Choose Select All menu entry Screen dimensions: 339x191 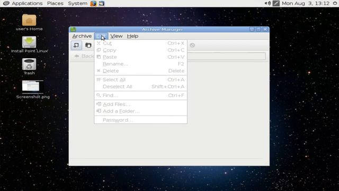click(x=140, y=80)
